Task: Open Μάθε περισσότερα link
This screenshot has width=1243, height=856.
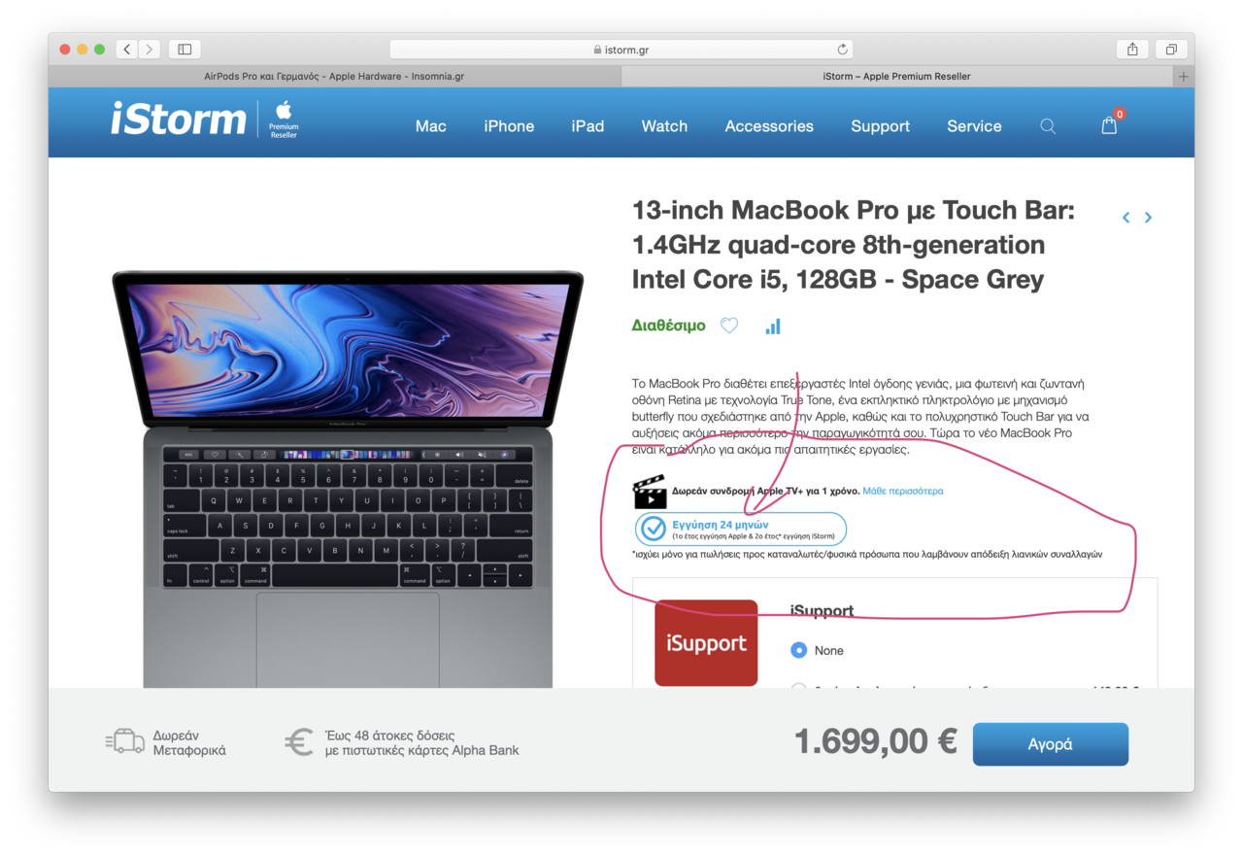Action: pyautogui.click(x=903, y=491)
